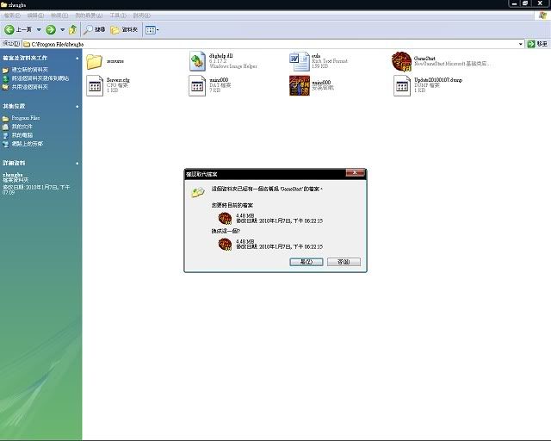The width and height of the screenshot is (551, 441).
Task: Open the resource folder icon
Action: (x=95, y=61)
